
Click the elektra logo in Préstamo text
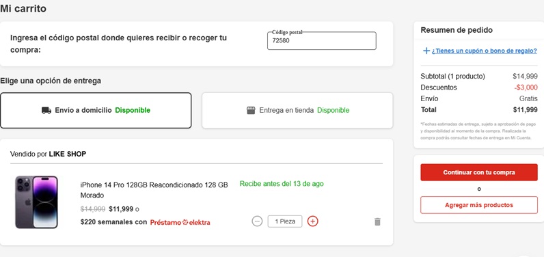[x=196, y=222]
